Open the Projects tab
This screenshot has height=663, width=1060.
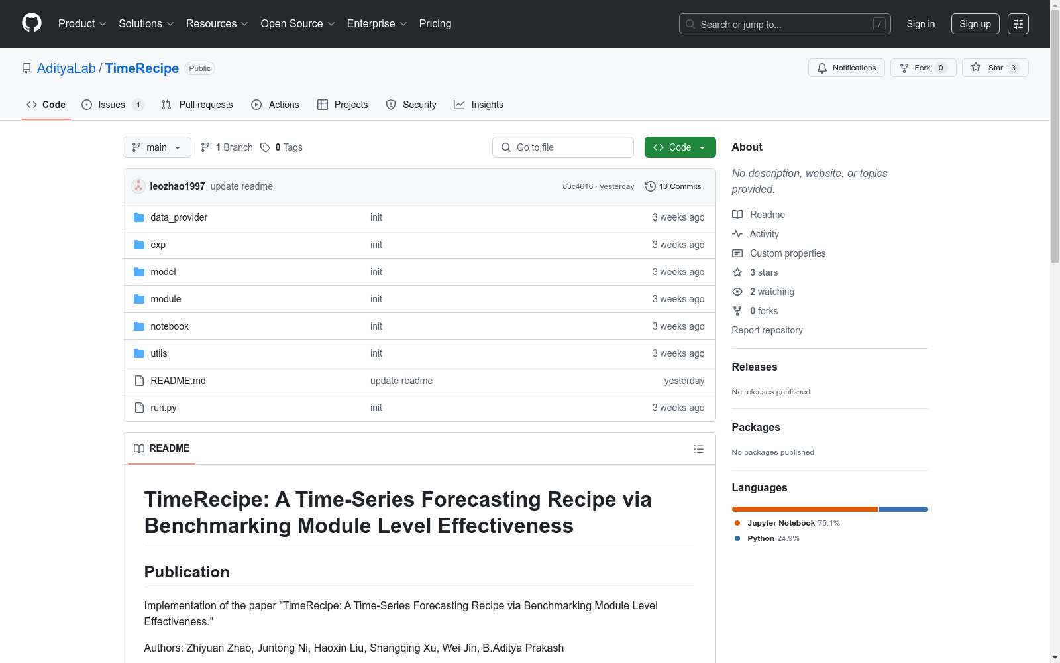343,105
